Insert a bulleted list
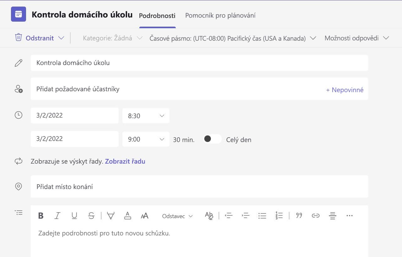The width and height of the screenshot is (402, 257). pyautogui.click(x=262, y=216)
